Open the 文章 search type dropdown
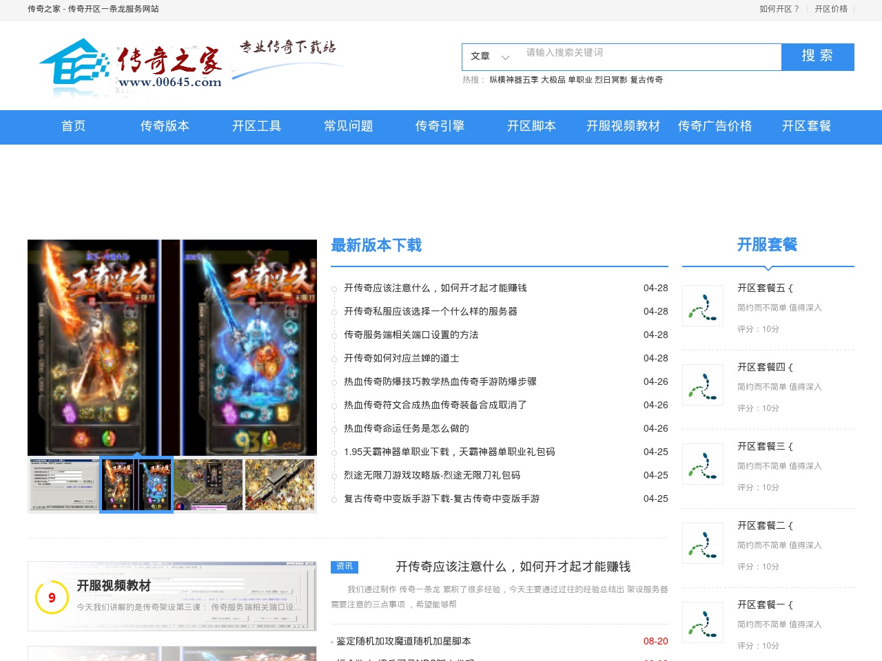882x661 pixels. click(x=490, y=56)
